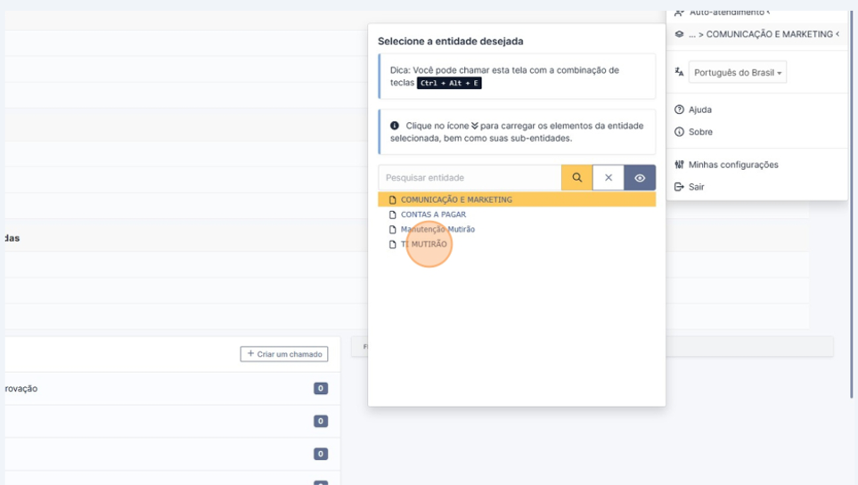
Task: Select COMUNICAÇÃO E MARKETING entity
Action: 456,200
